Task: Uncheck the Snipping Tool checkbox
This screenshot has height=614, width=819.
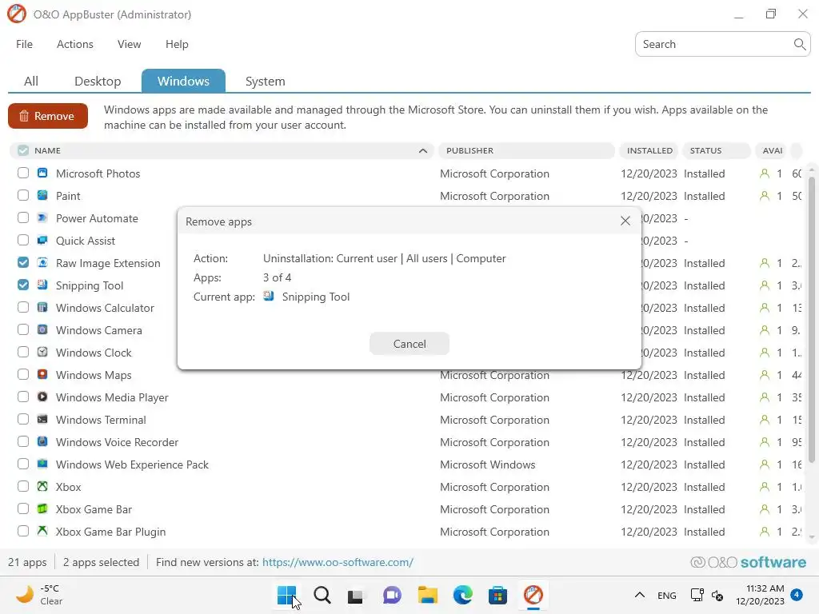Action: coord(23,285)
